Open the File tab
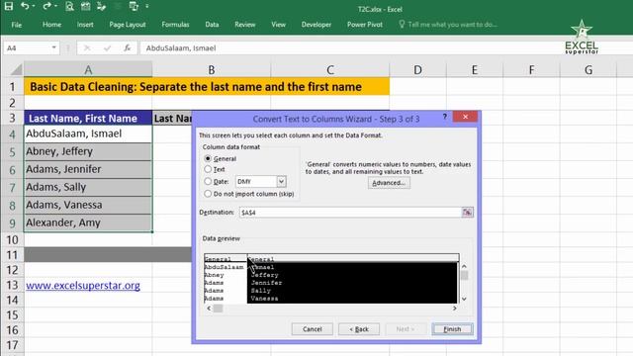The height and width of the screenshot is (356, 633). pos(17,25)
